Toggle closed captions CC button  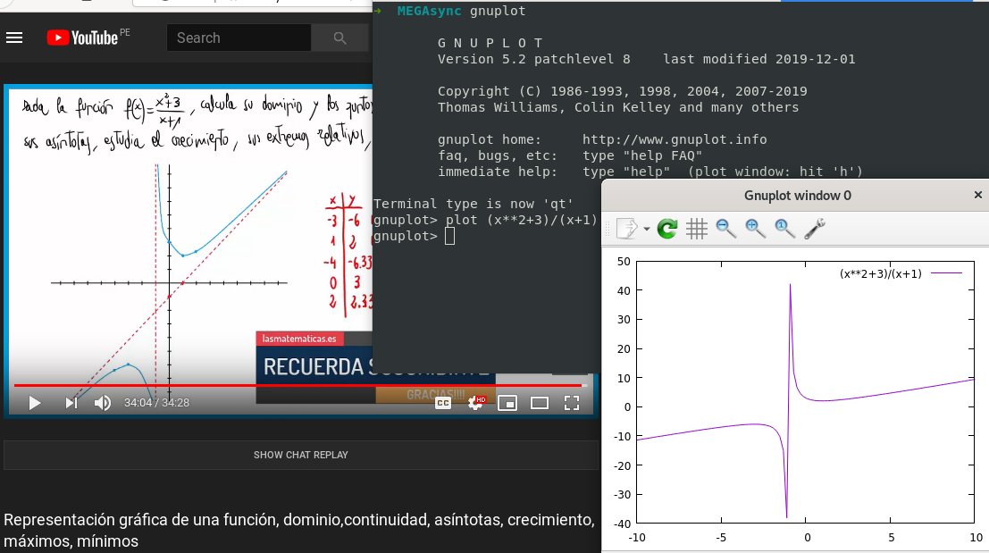click(x=443, y=403)
